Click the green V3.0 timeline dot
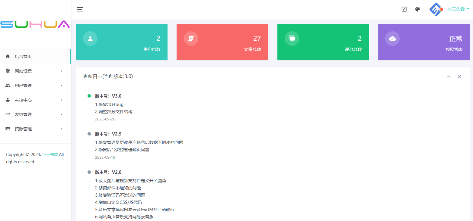This screenshot has height=221, width=473. click(89, 96)
